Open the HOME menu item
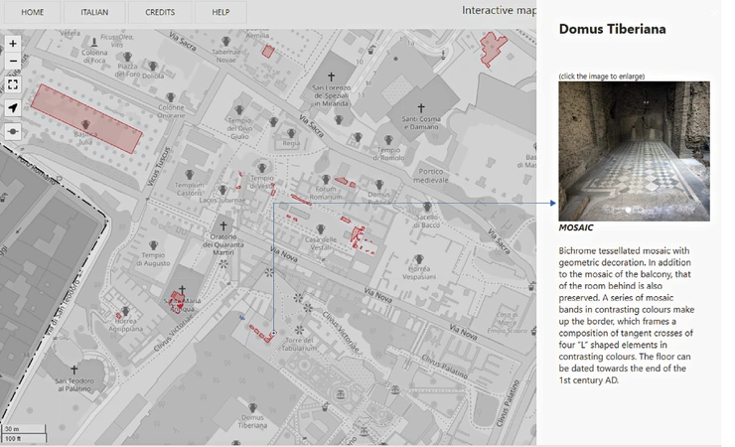The height and width of the screenshot is (447, 735). 32,12
